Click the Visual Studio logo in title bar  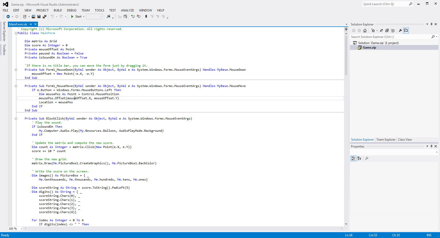point(5,4)
